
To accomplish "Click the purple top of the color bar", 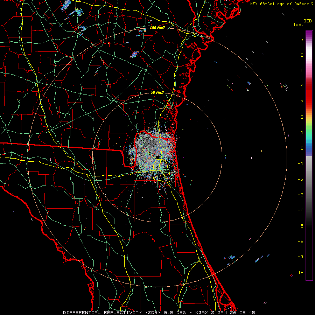I will [309, 34].
